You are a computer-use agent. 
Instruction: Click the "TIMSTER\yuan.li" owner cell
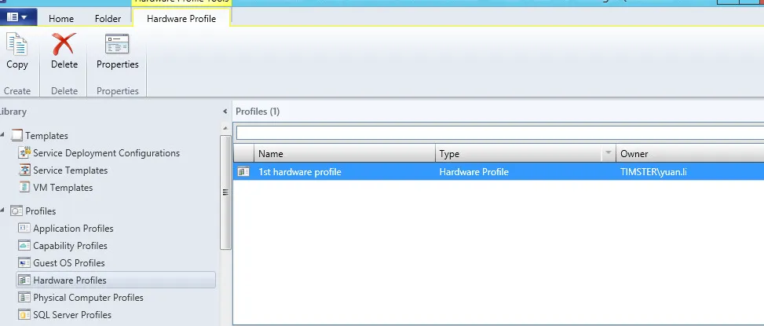653,171
